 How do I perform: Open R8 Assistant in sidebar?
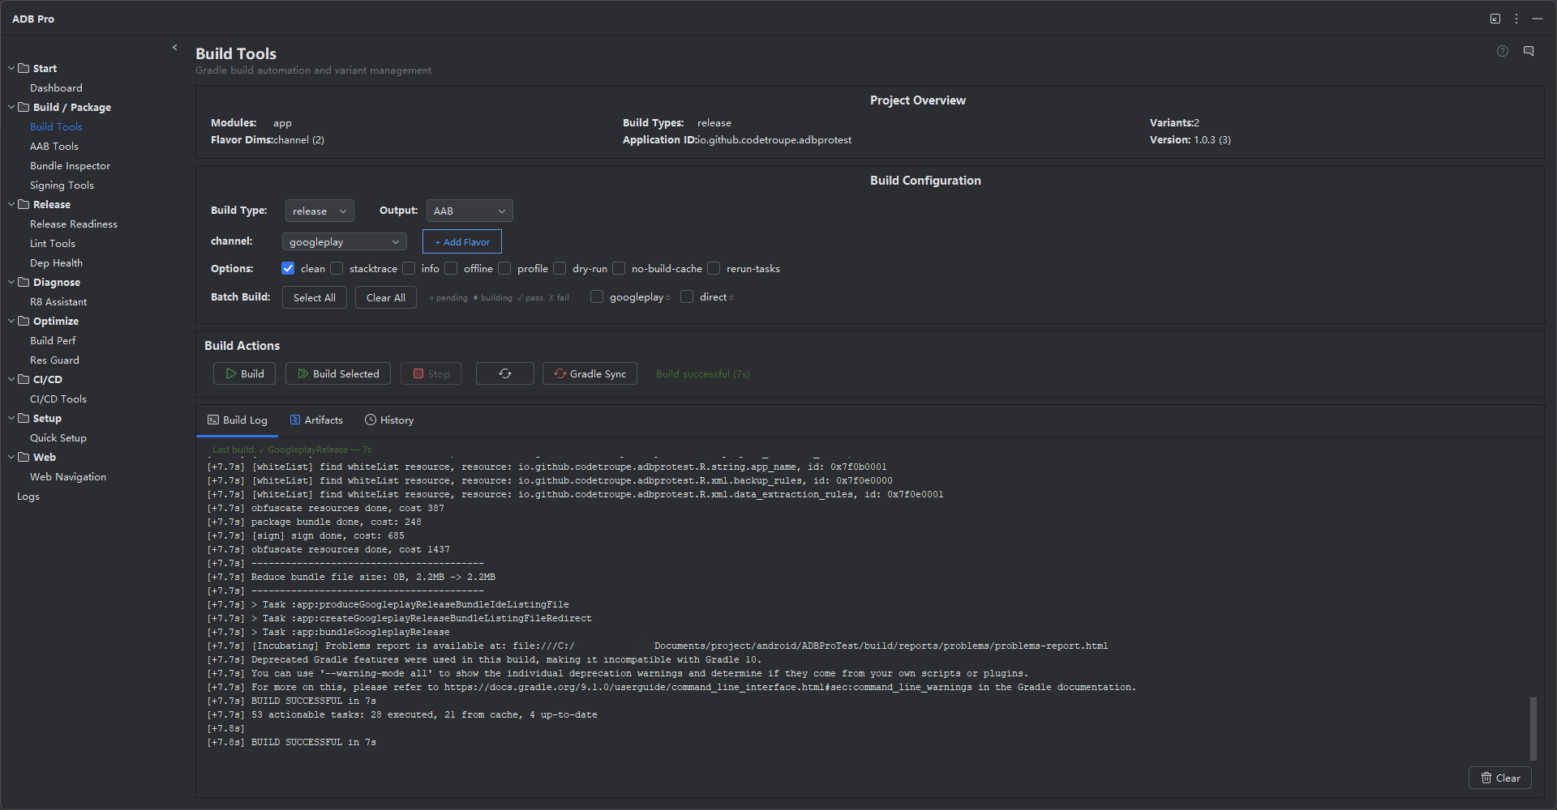coord(58,301)
